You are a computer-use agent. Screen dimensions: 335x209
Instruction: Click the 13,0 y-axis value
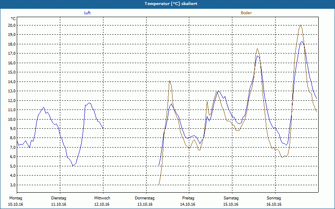(x=12, y=91)
